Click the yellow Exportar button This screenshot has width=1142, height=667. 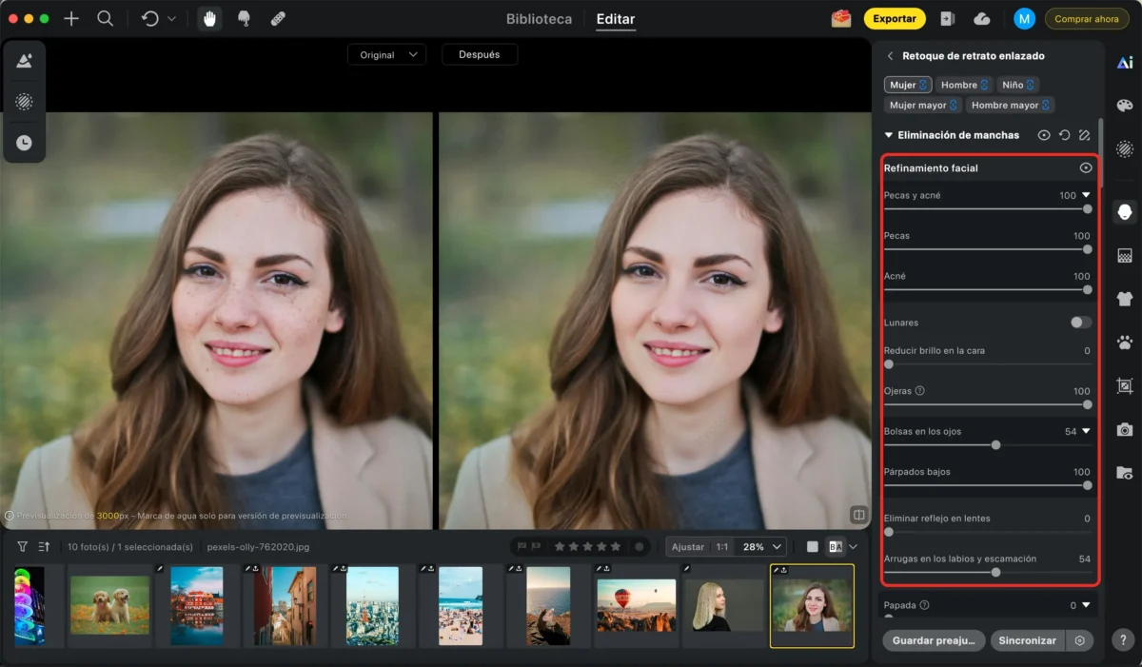895,18
